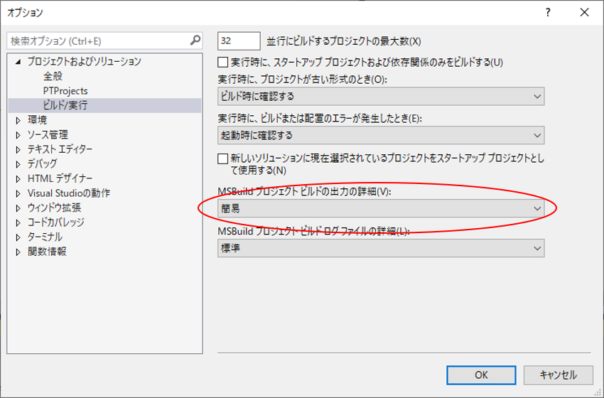Select the ビルド/実行 tree item
604x398 pixels.
65,106
